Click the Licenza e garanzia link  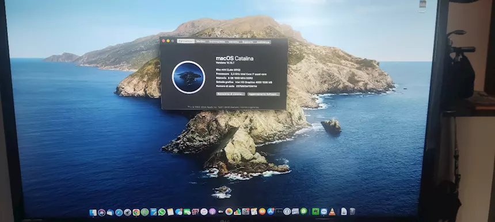click(249, 107)
